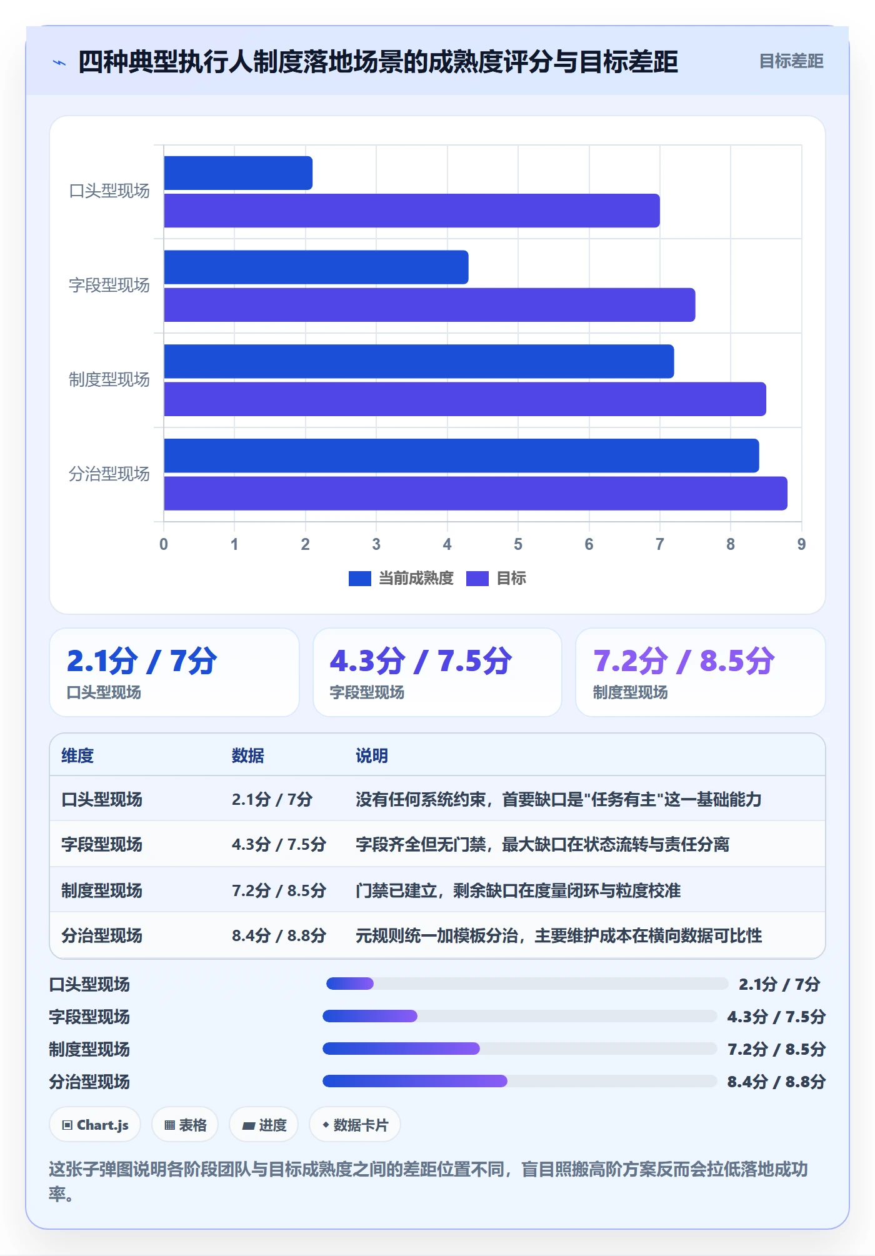875x1256 pixels.
Task: Click table cell 4.3分 / 7.5分
Action: click(x=279, y=844)
